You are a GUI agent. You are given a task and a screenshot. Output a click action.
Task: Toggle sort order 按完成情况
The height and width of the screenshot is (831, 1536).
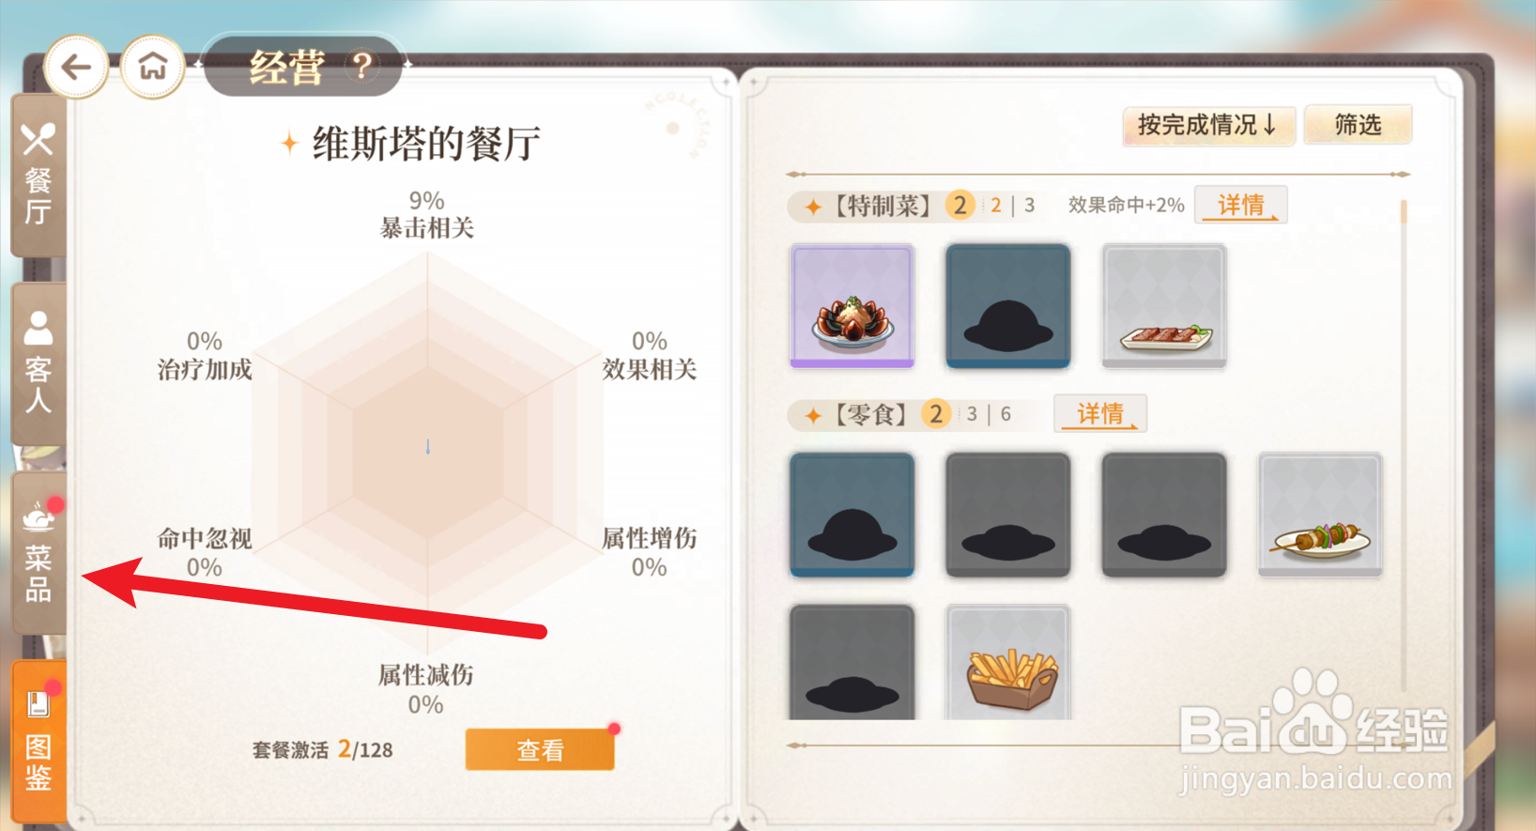point(1209,125)
